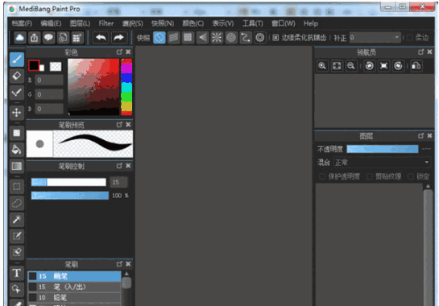Select the Gradient tool
Viewport: 439px width, 306px height.
pos(17,167)
